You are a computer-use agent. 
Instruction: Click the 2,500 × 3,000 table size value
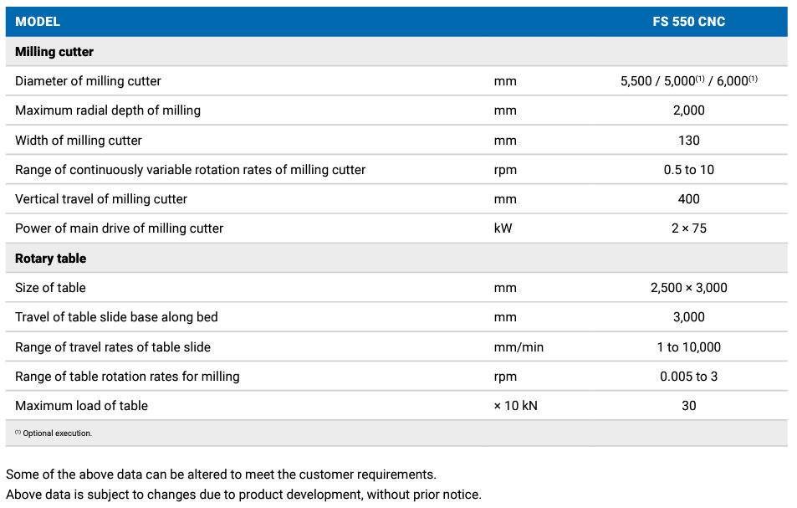click(x=688, y=288)
